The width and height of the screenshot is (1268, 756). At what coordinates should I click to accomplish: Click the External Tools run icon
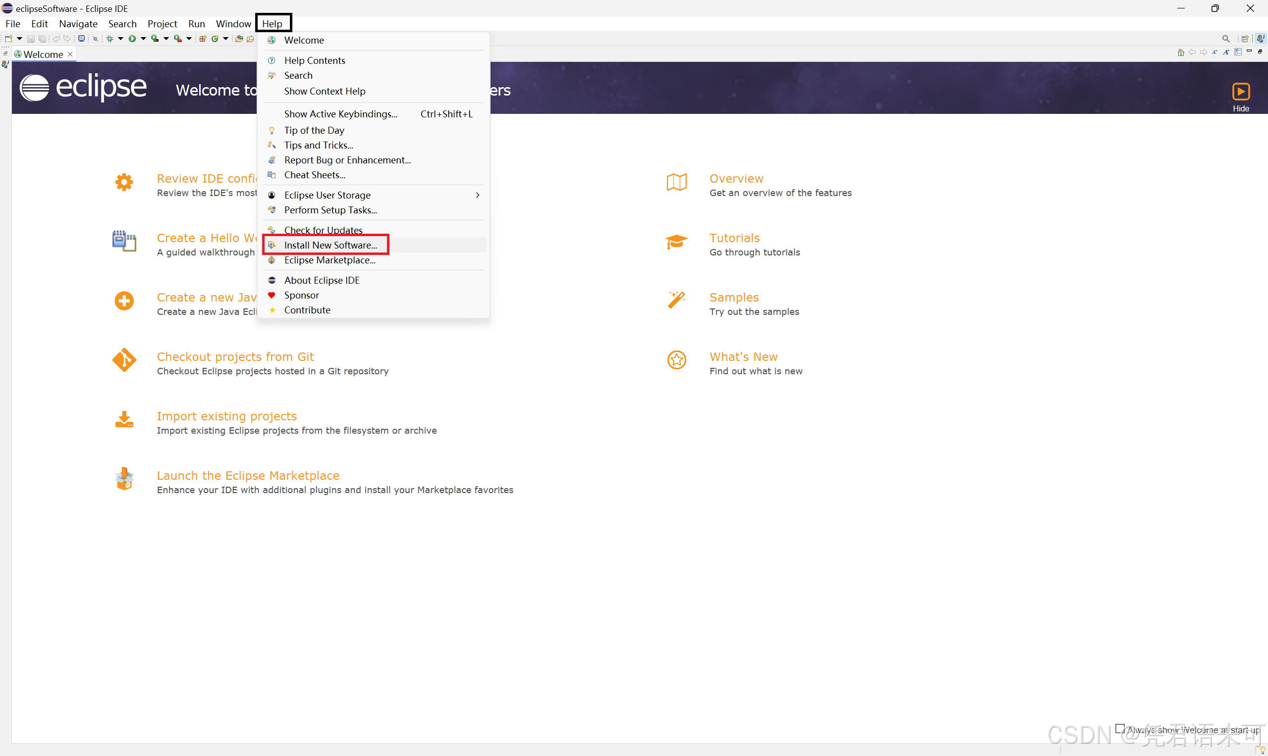[x=178, y=39]
